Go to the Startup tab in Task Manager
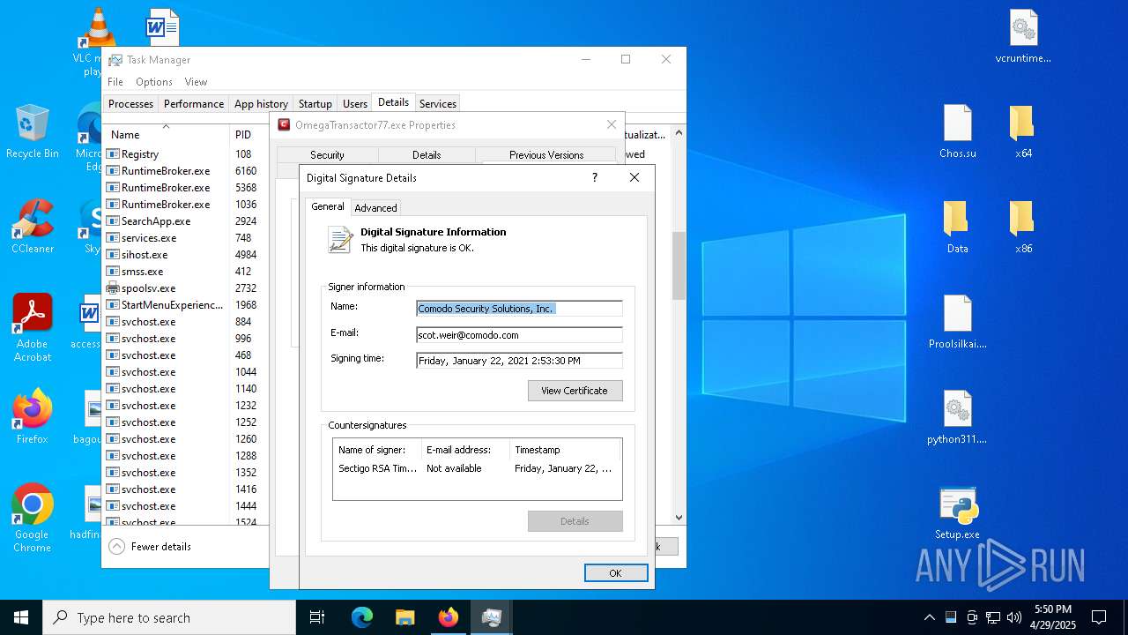The image size is (1128, 635). (x=315, y=103)
